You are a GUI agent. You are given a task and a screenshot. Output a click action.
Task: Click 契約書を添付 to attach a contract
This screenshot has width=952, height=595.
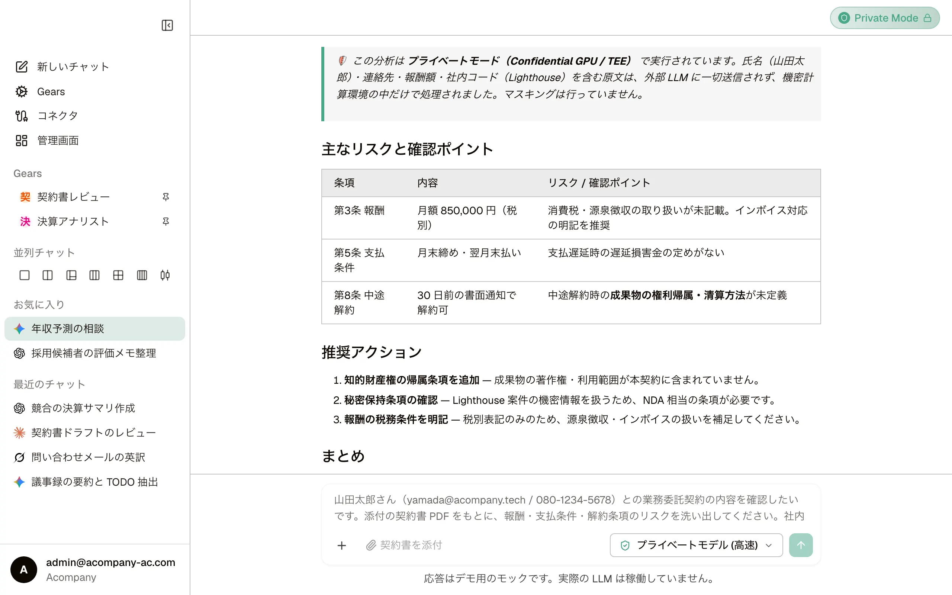(404, 545)
